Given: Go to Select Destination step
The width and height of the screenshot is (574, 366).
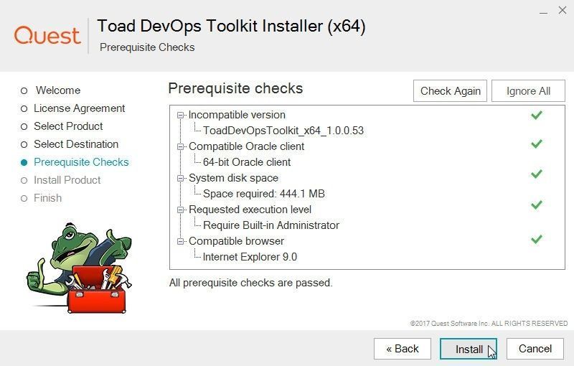Looking at the screenshot, I should [76, 144].
